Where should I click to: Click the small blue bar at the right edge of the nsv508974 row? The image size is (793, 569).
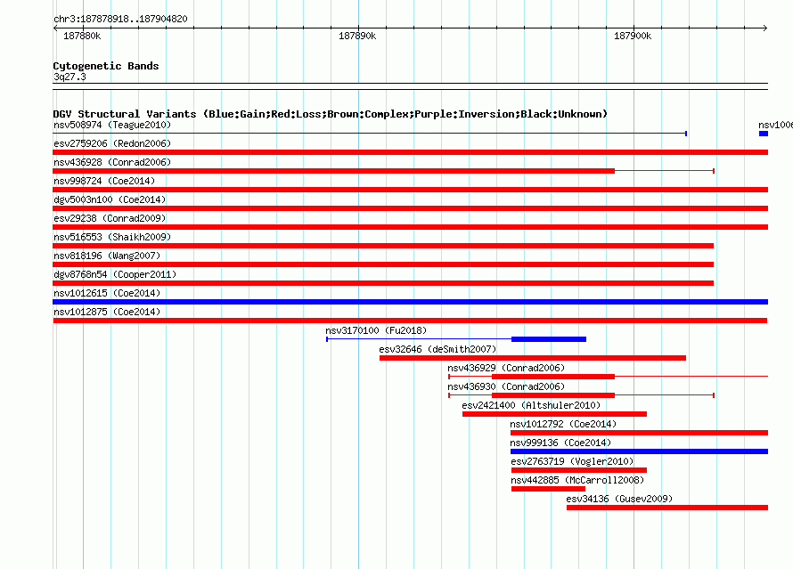764,134
